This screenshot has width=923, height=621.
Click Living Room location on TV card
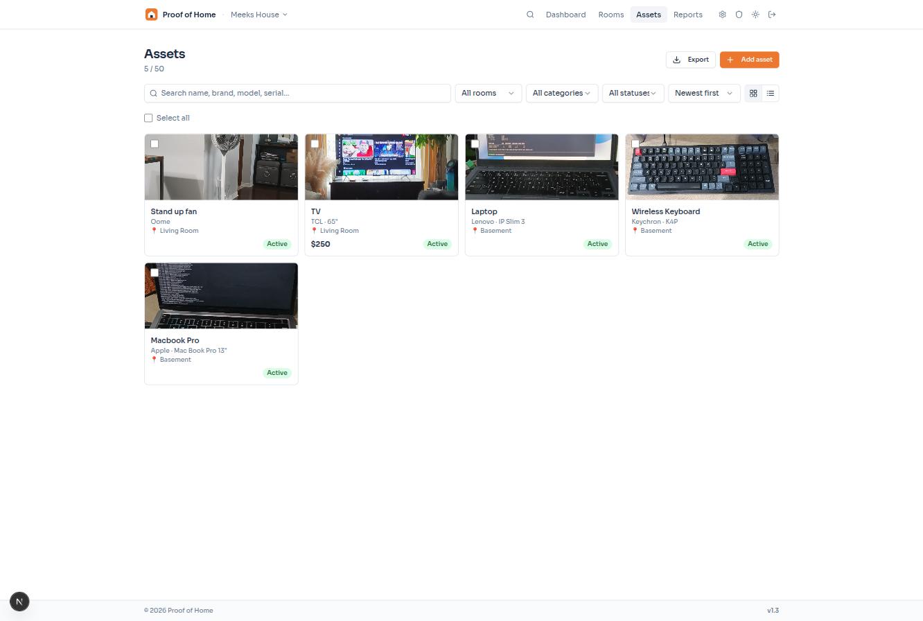(335, 231)
